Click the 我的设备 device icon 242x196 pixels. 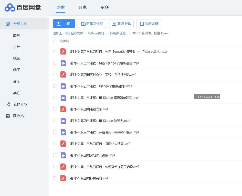142,23
